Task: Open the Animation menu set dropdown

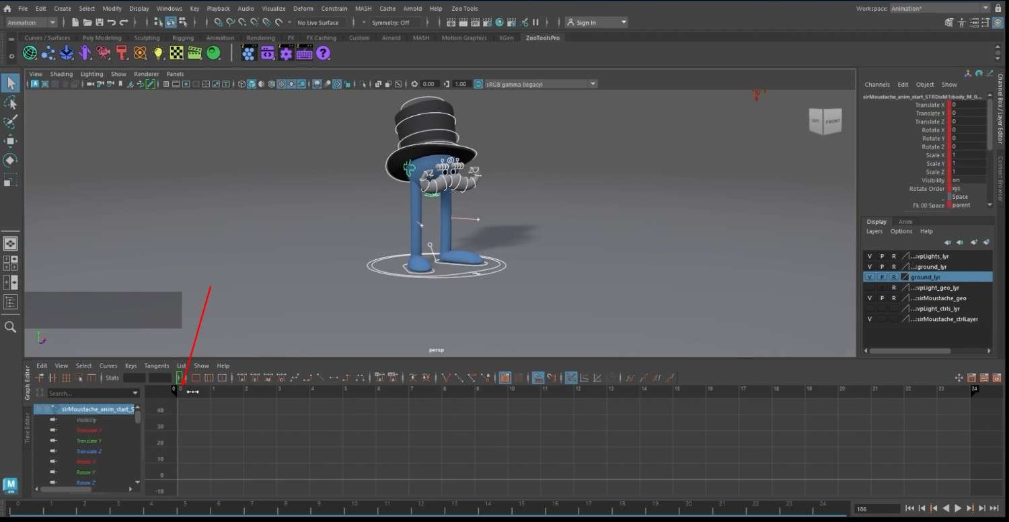Action: click(32, 22)
